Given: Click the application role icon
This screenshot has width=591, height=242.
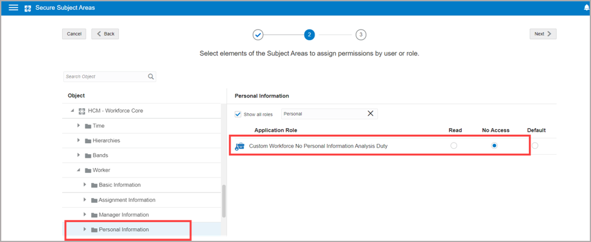Looking at the screenshot, I should tap(240, 146).
